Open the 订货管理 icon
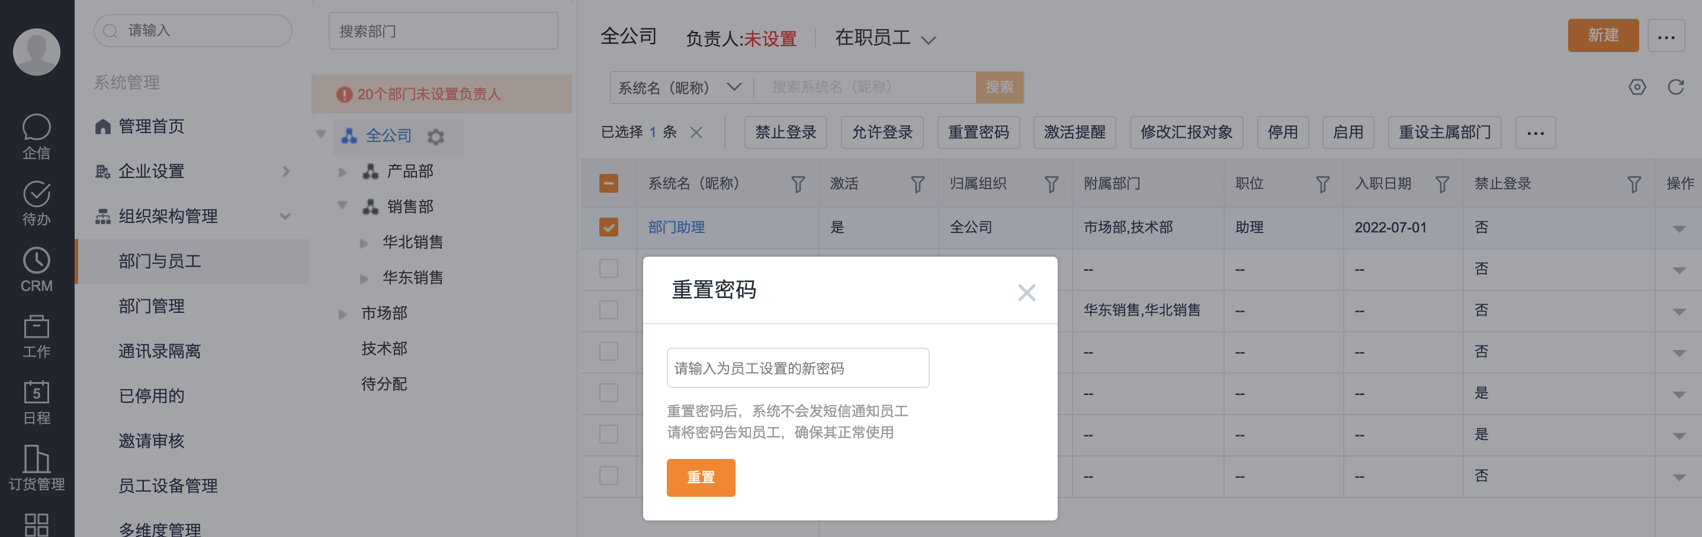Screen dimensions: 1702x537 coord(36,458)
